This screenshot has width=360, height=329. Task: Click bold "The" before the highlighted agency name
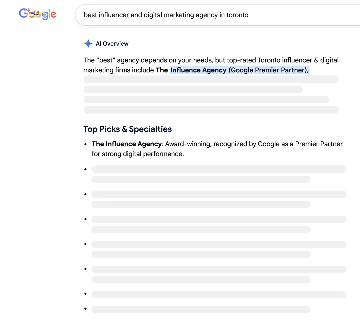(162, 70)
